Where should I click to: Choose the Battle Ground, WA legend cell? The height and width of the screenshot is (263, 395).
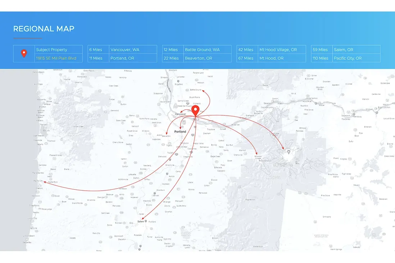coord(202,50)
